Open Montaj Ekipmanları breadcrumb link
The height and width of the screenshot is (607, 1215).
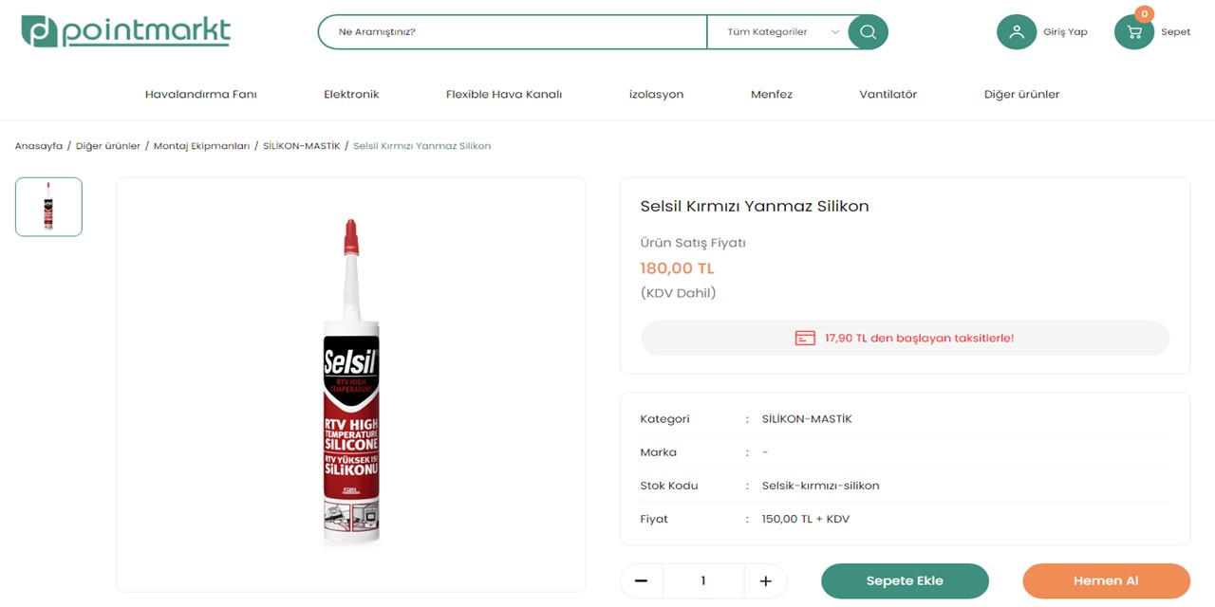click(201, 146)
